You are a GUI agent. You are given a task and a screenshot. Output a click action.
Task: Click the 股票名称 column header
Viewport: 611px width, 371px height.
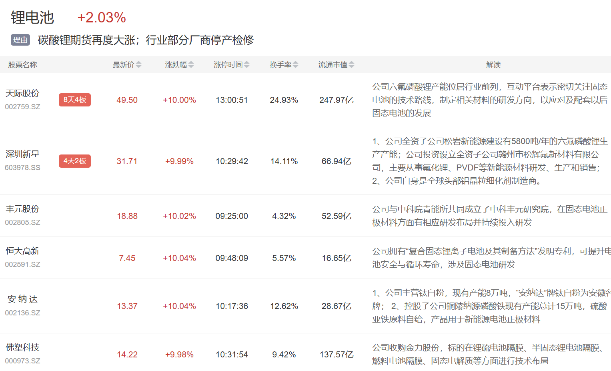[x=22, y=65]
